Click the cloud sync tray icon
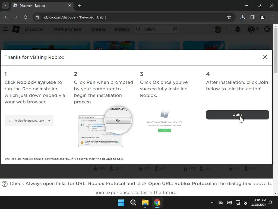 [220, 202]
